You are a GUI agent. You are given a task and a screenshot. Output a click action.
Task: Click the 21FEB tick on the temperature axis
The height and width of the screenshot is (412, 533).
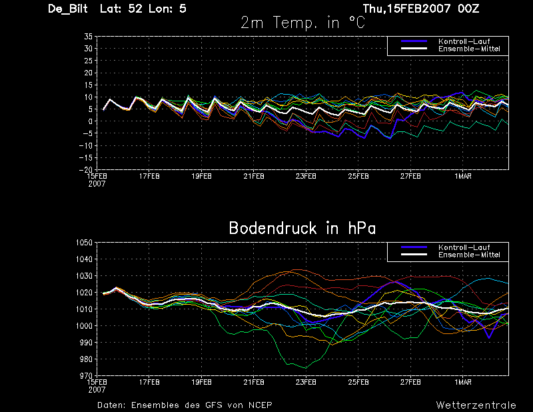pos(254,176)
